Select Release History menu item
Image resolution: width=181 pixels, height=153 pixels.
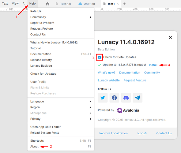point(61,60)
